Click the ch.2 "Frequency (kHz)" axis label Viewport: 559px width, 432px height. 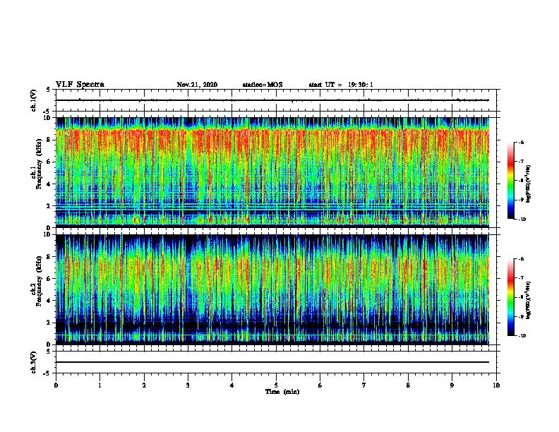(x=39, y=282)
